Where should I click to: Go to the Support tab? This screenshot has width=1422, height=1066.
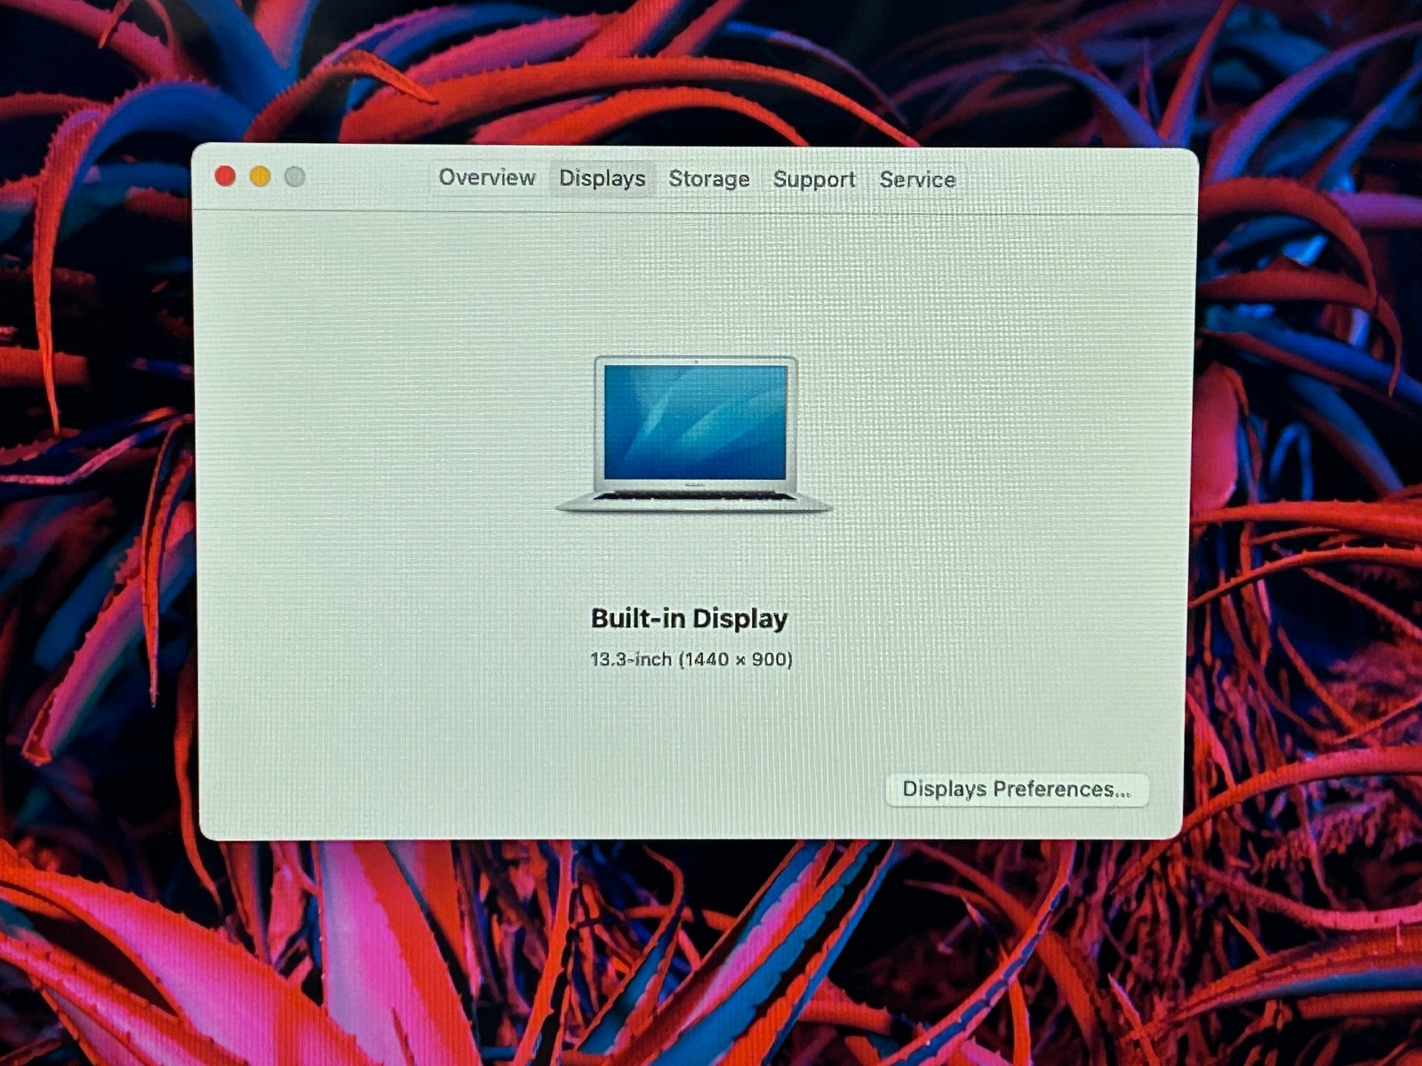pos(814,179)
